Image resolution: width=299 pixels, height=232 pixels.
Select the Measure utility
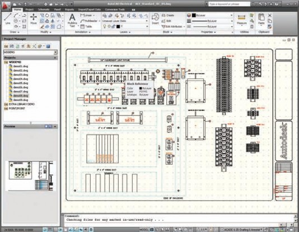pos(241,20)
